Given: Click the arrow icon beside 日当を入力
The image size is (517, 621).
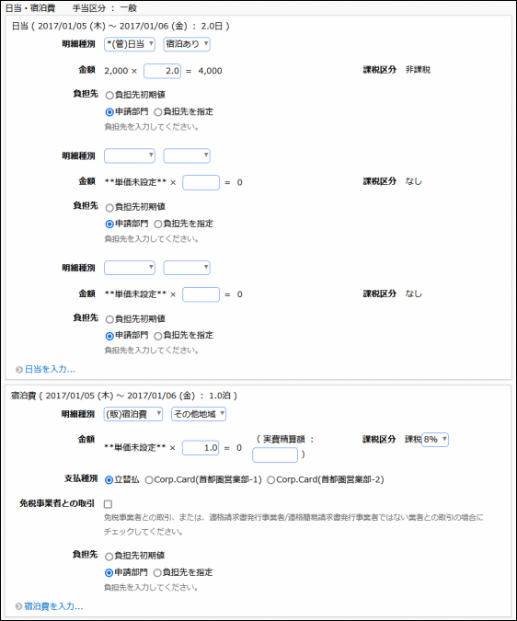Looking at the screenshot, I should pyautogui.click(x=18, y=370).
